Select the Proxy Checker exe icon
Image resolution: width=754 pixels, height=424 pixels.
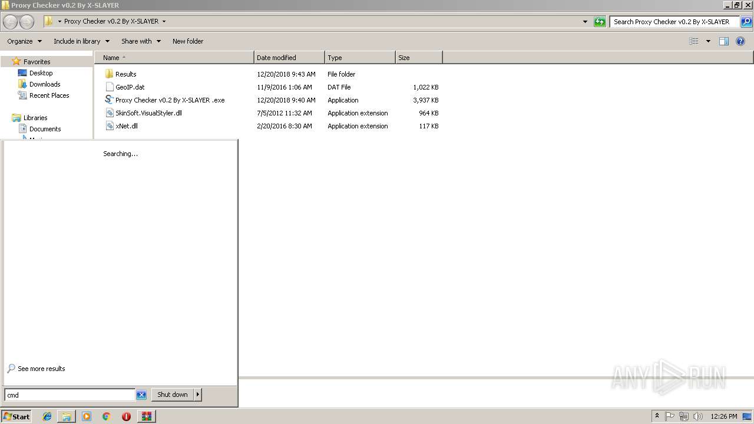click(109, 100)
